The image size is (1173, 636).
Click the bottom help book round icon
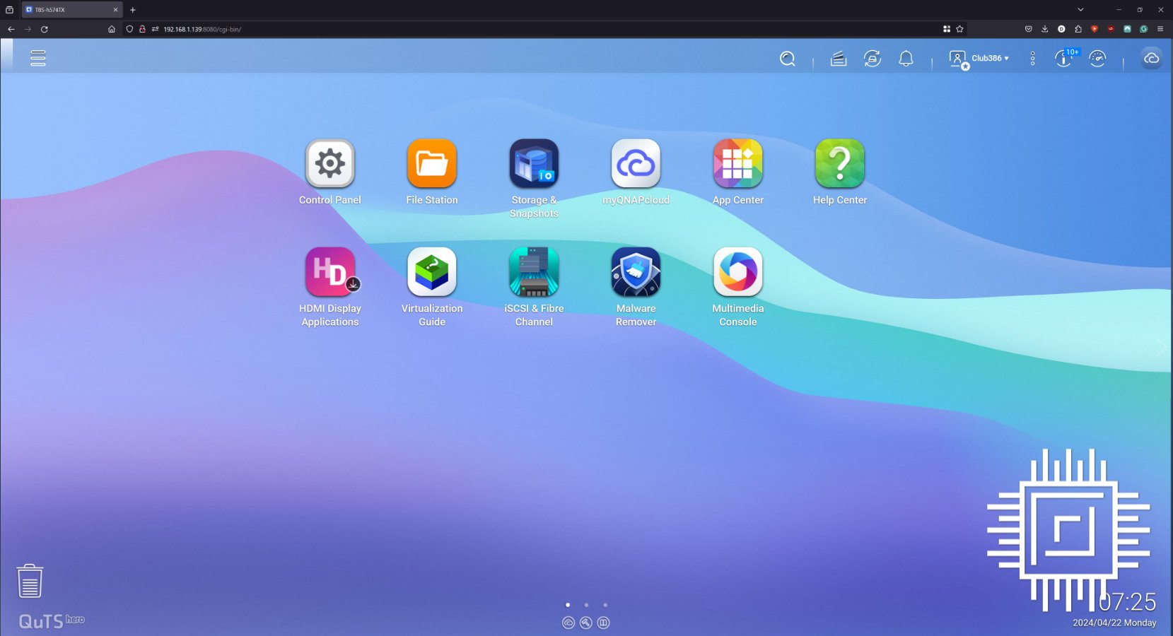coord(604,623)
